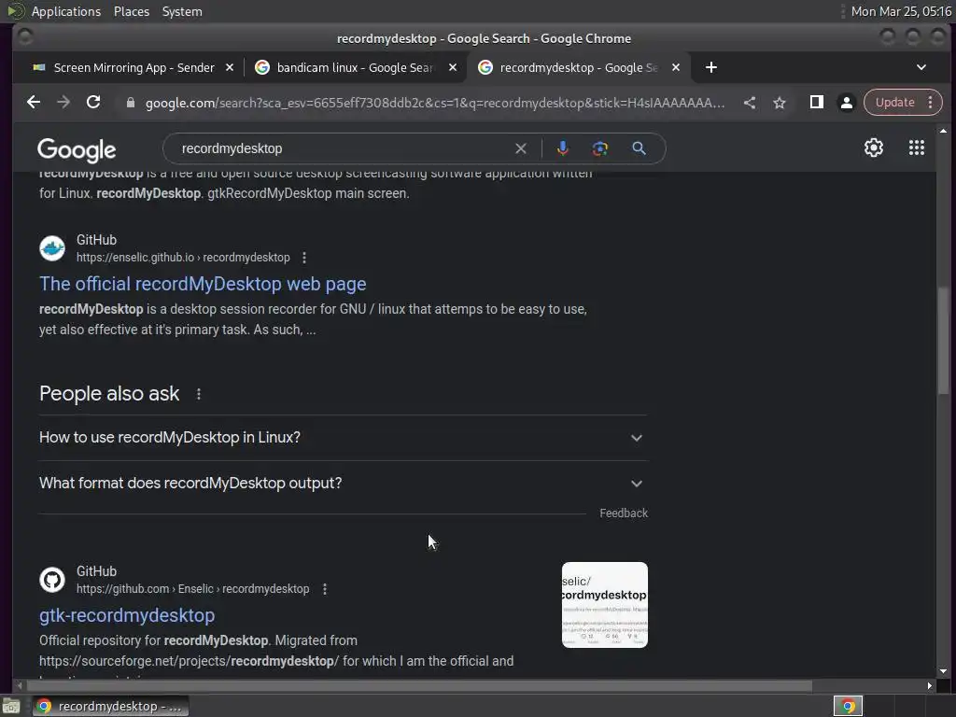Click the GitHub octocat favicon

[52, 580]
